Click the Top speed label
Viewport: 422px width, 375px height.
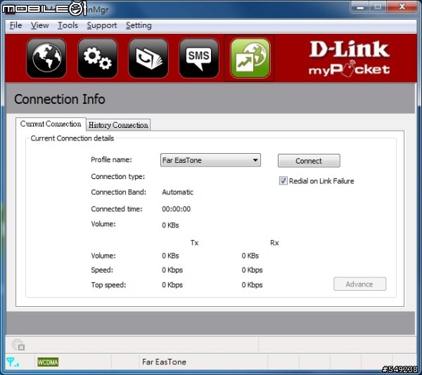(x=108, y=284)
